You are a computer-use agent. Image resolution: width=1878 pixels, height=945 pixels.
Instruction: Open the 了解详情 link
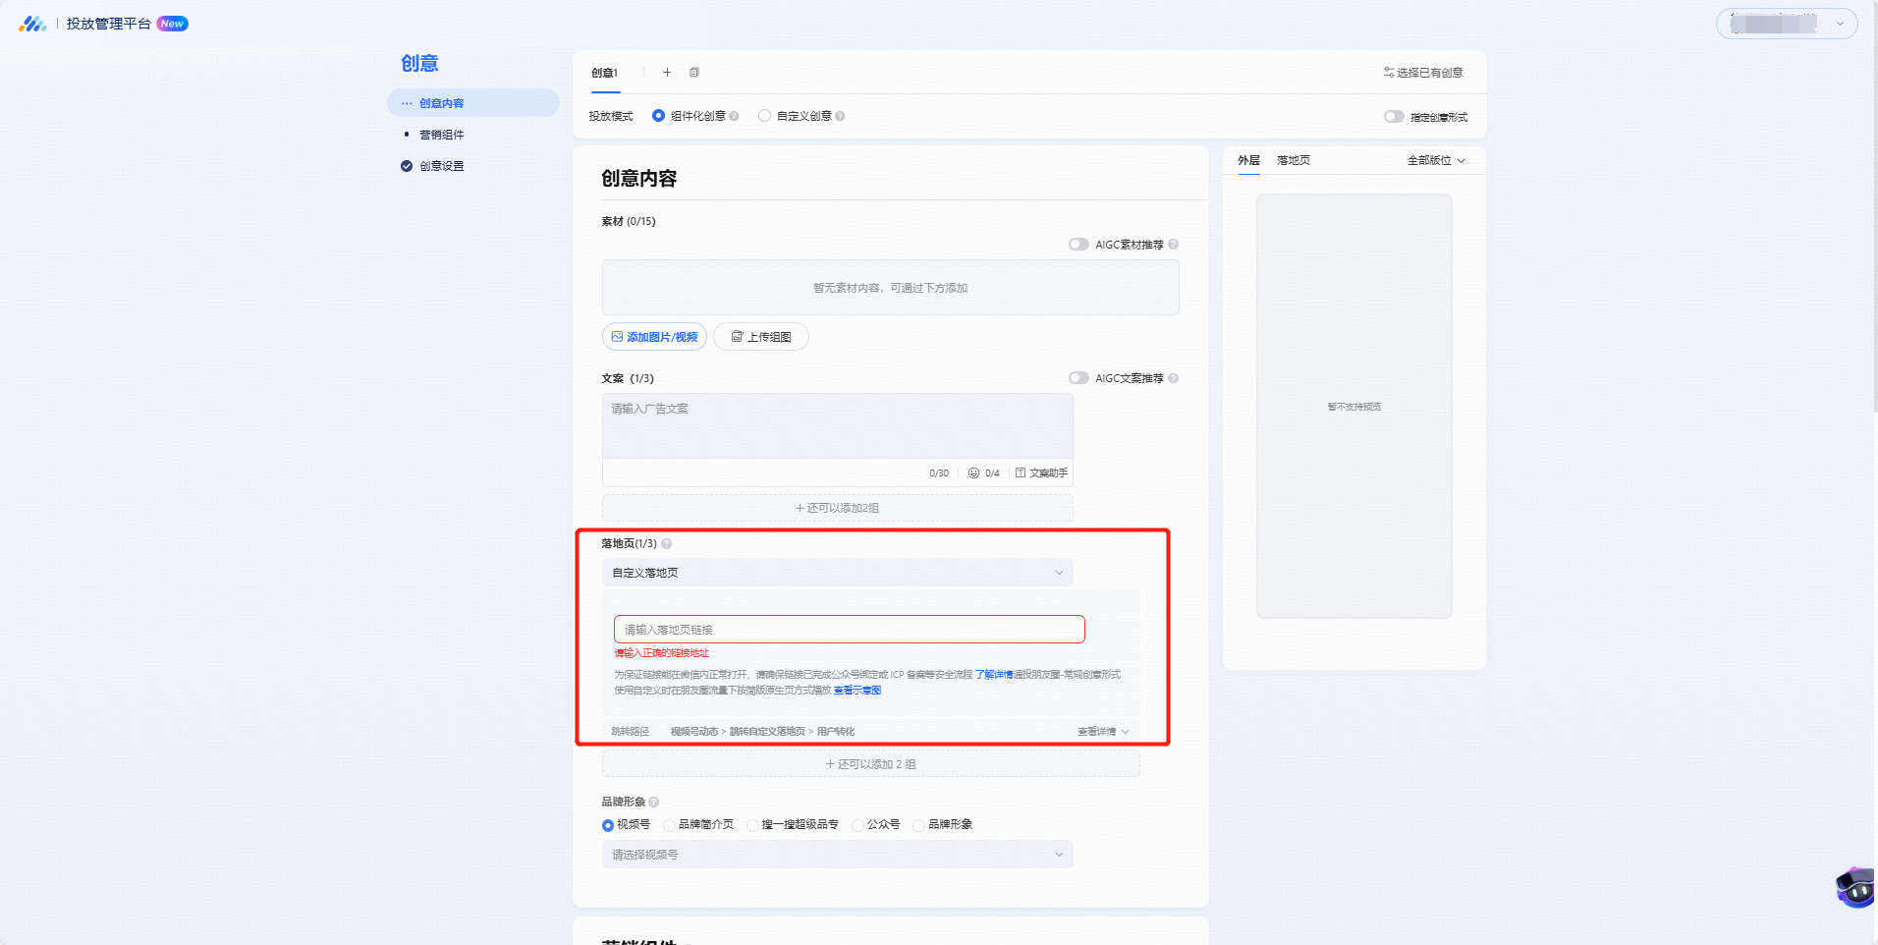993,675
